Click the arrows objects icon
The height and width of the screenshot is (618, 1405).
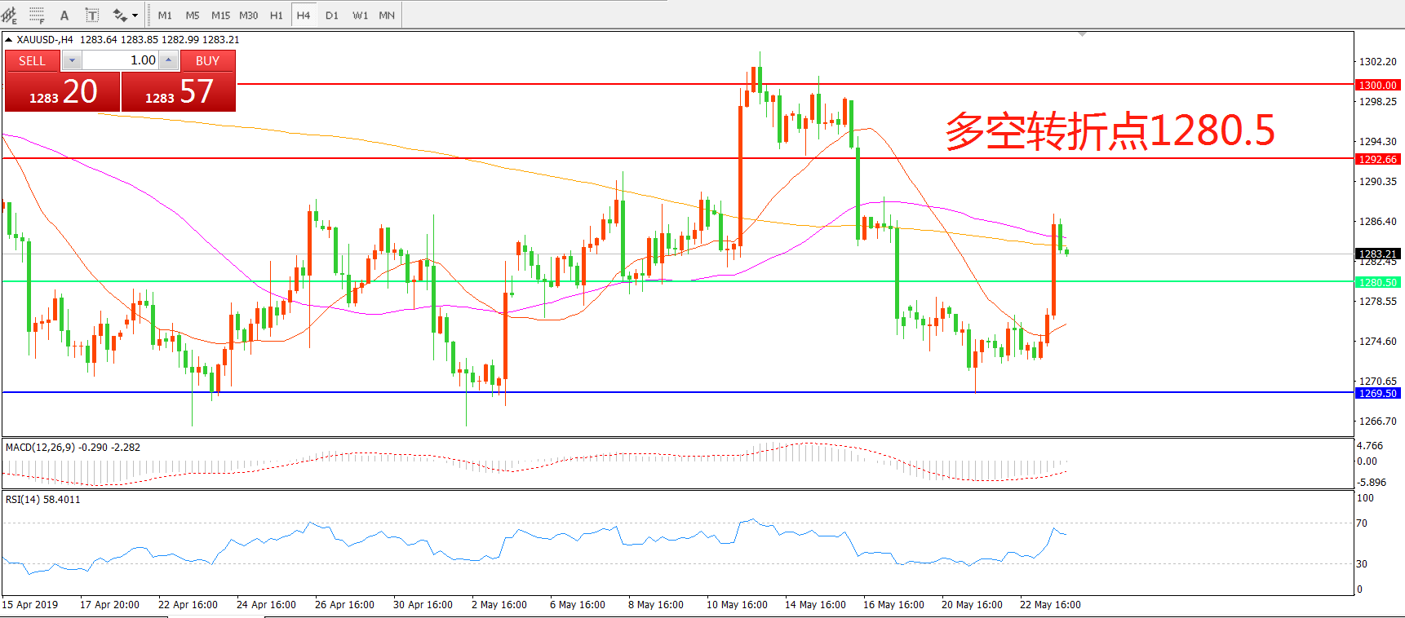[x=120, y=15]
